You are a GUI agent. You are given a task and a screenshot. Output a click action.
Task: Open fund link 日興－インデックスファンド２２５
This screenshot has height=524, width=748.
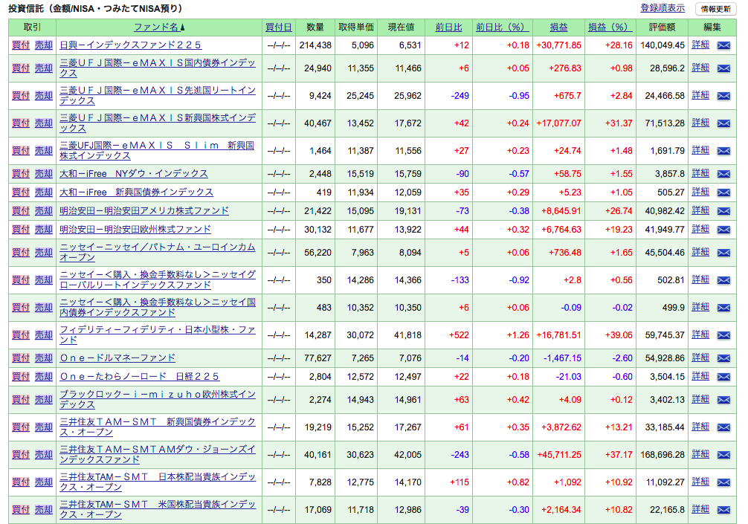coord(130,45)
